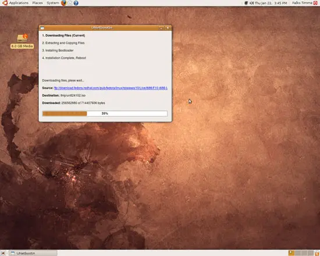The image size is (320, 256).
Task: Click the '8.0 GB Media' label
Action: pos(22,46)
